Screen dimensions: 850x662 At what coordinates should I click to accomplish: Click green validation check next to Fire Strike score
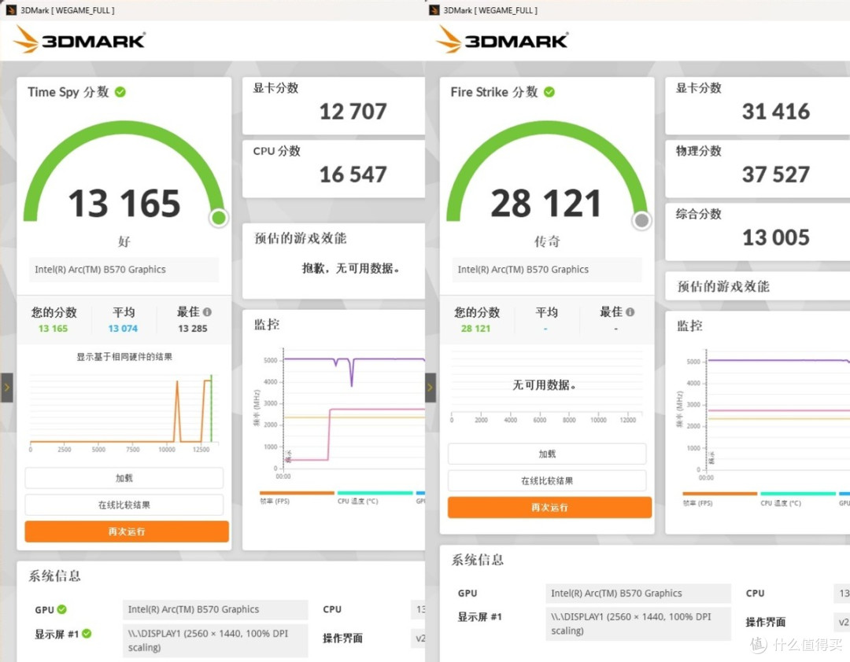click(x=549, y=92)
